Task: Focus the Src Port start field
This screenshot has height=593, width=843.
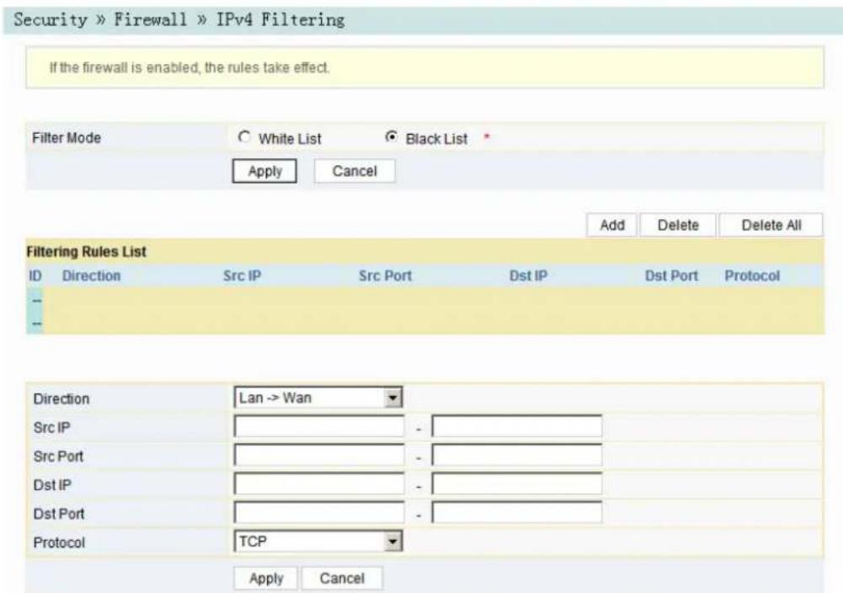Action: click(x=319, y=456)
